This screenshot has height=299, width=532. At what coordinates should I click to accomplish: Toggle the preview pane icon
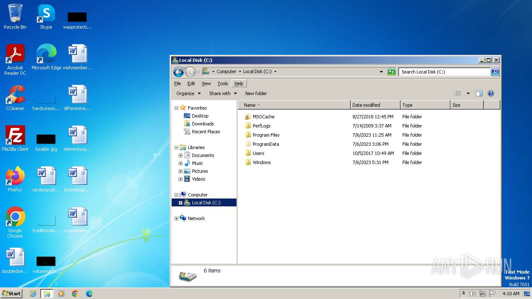tap(479, 93)
